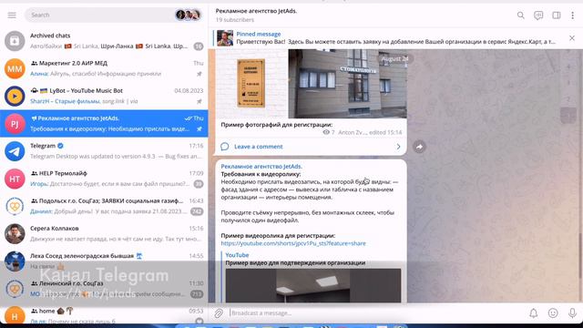Click unread badge on Archived chats
This screenshot has width=583, height=328.
[199, 46]
